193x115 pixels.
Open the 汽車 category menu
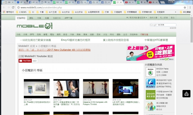(72, 34)
